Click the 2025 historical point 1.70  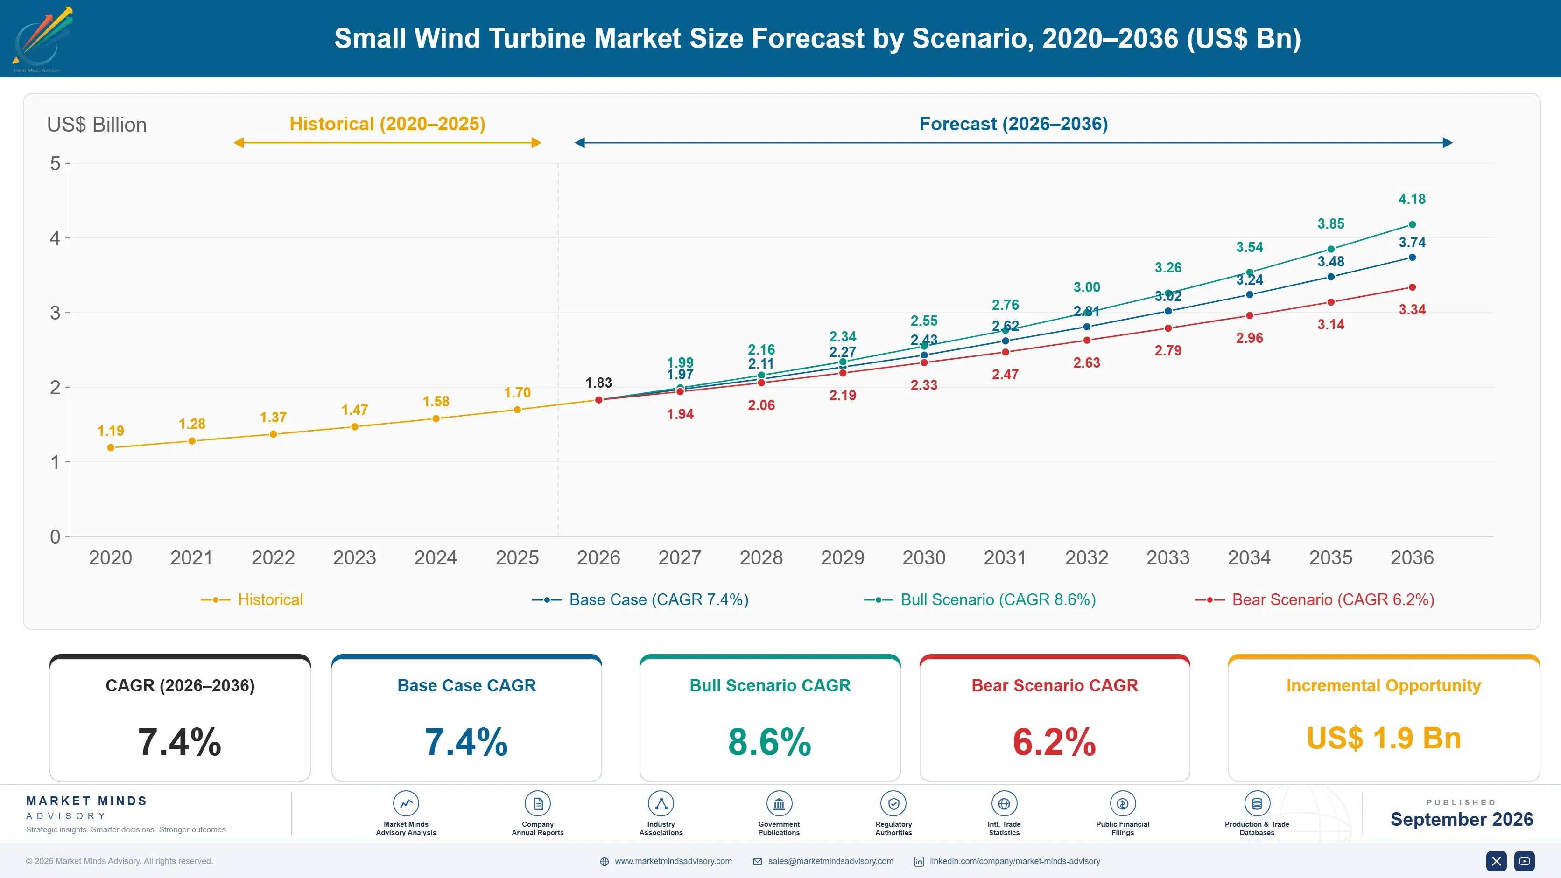pos(517,409)
